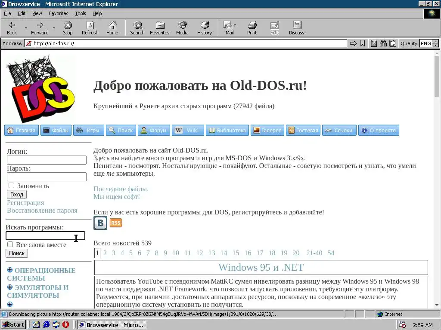Click the binoculars find icon

pos(383,43)
